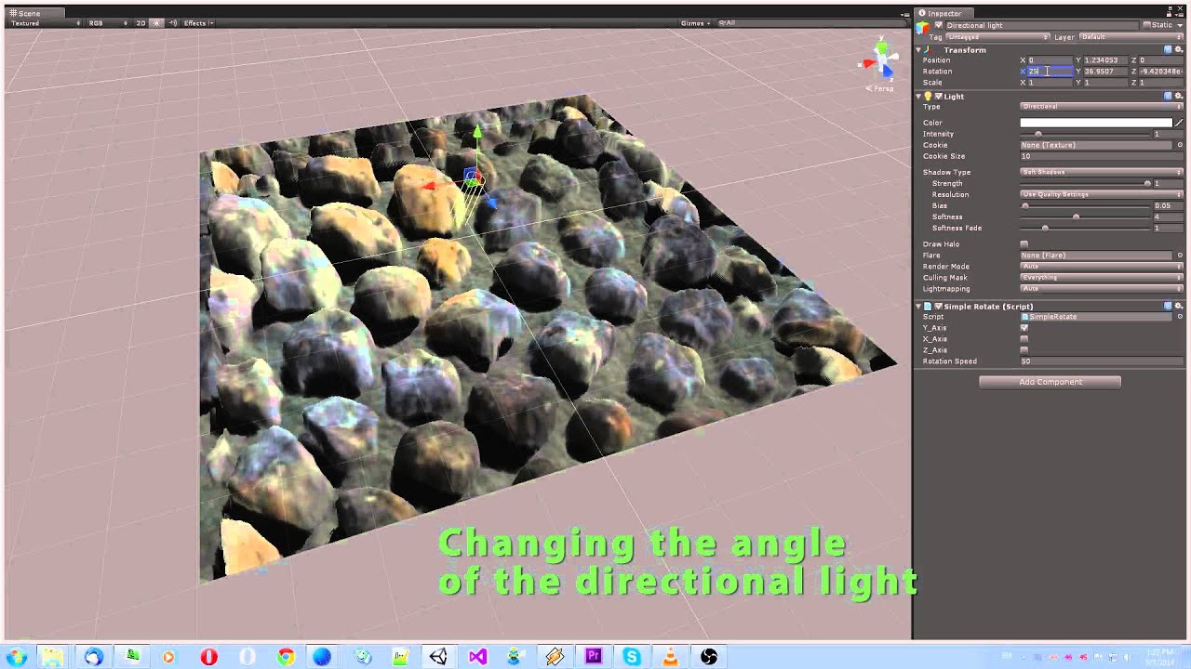Screen dimensions: 1191x669
Task: Collapse Simple Rotate script foldout
Action: click(918, 306)
